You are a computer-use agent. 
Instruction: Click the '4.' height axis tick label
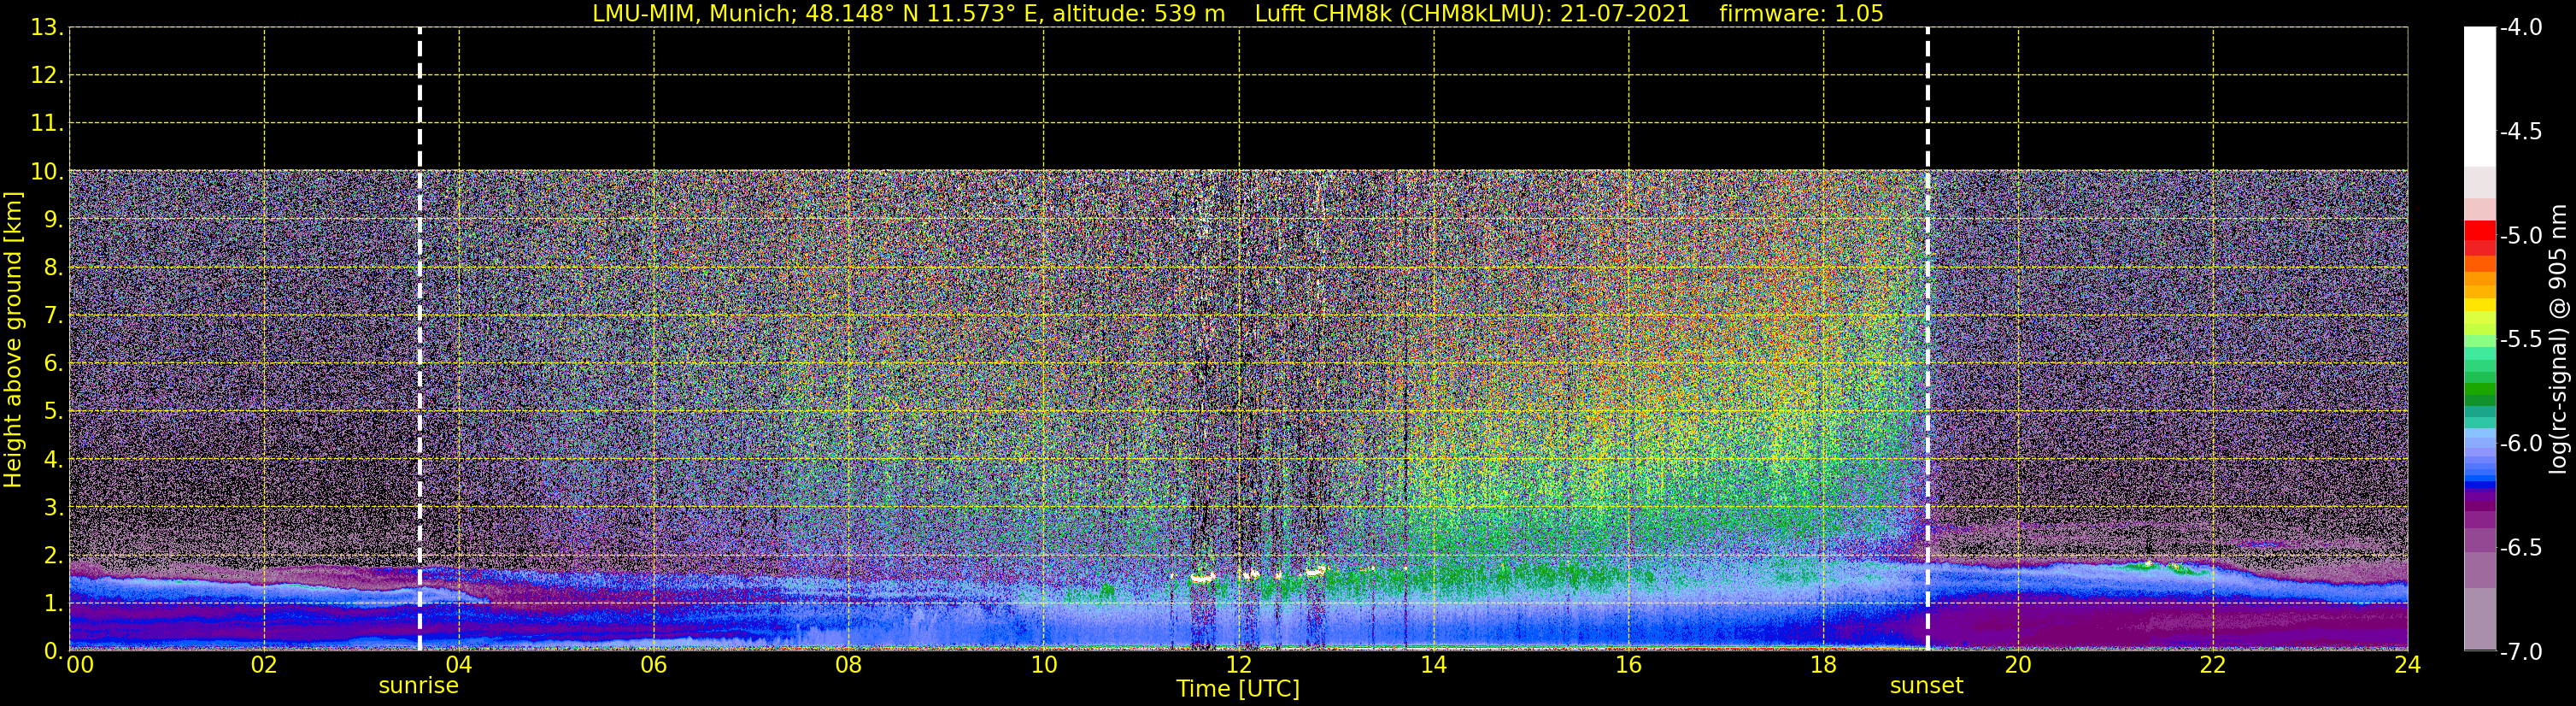(x=53, y=460)
